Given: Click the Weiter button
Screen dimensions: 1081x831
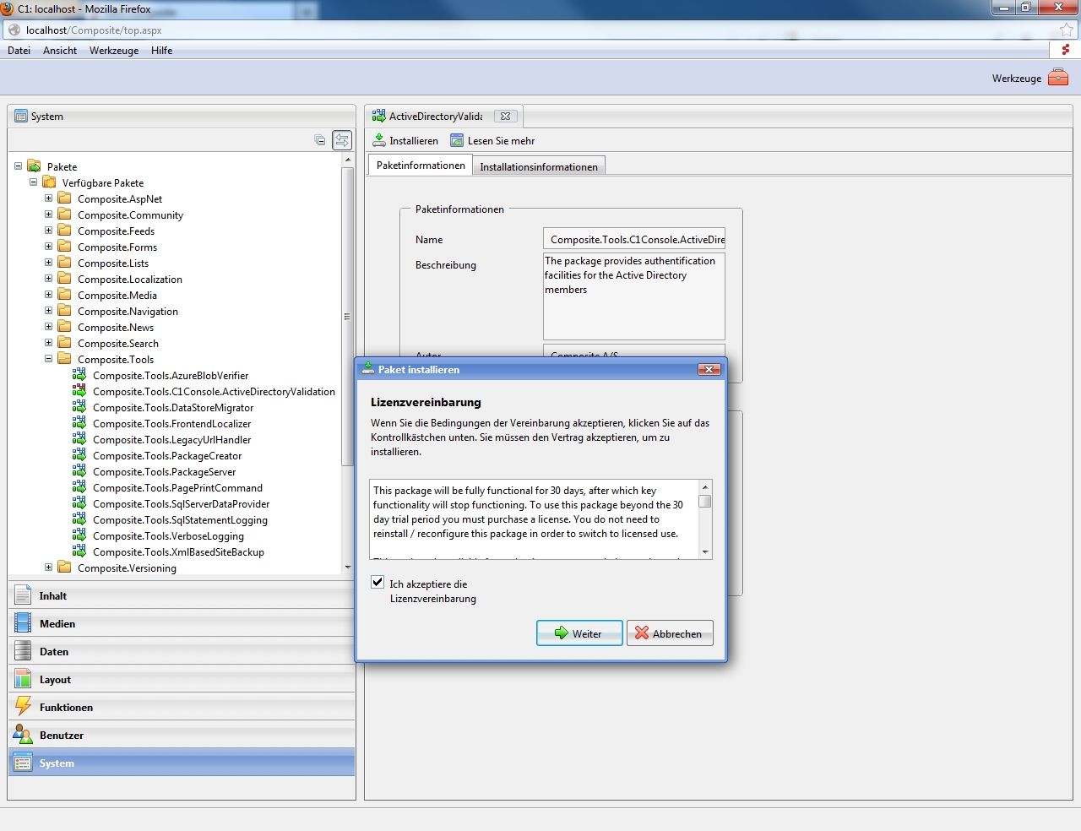Looking at the screenshot, I should pos(579,633).
